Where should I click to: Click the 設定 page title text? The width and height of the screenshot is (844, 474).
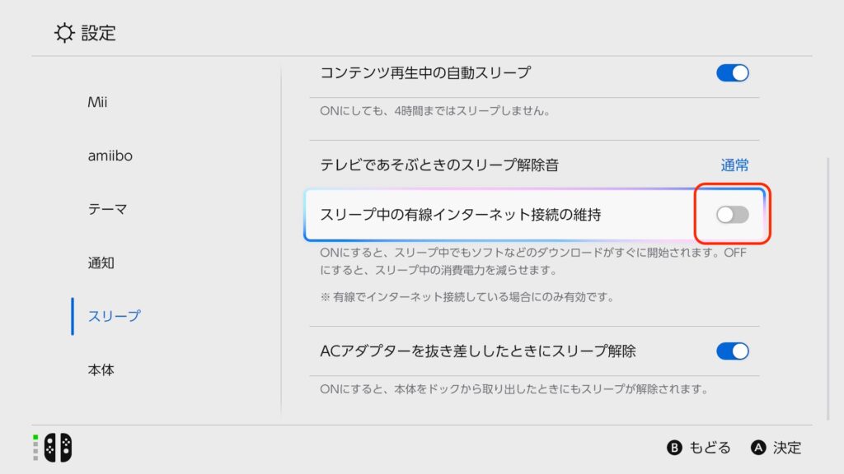[99, 33]
